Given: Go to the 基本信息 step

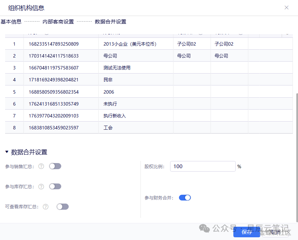Looking at the screenshot, I should coord(11,22).
